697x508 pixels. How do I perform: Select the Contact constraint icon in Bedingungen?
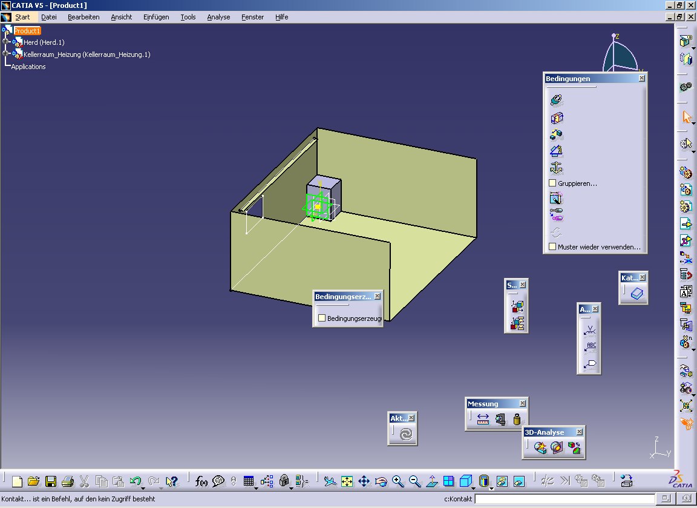557,117
